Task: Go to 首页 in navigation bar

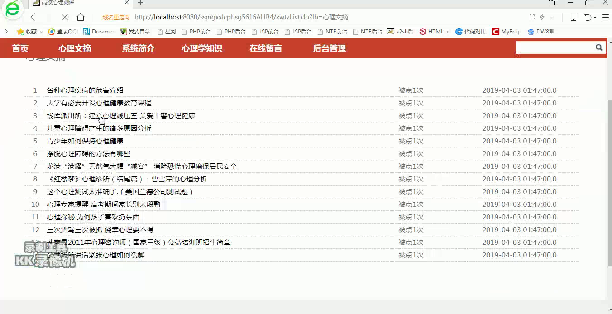Action: click(20, 48)
